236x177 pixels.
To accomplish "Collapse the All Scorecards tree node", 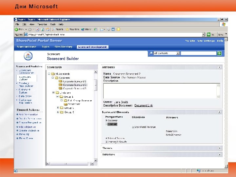I will (x=49, y=74).
